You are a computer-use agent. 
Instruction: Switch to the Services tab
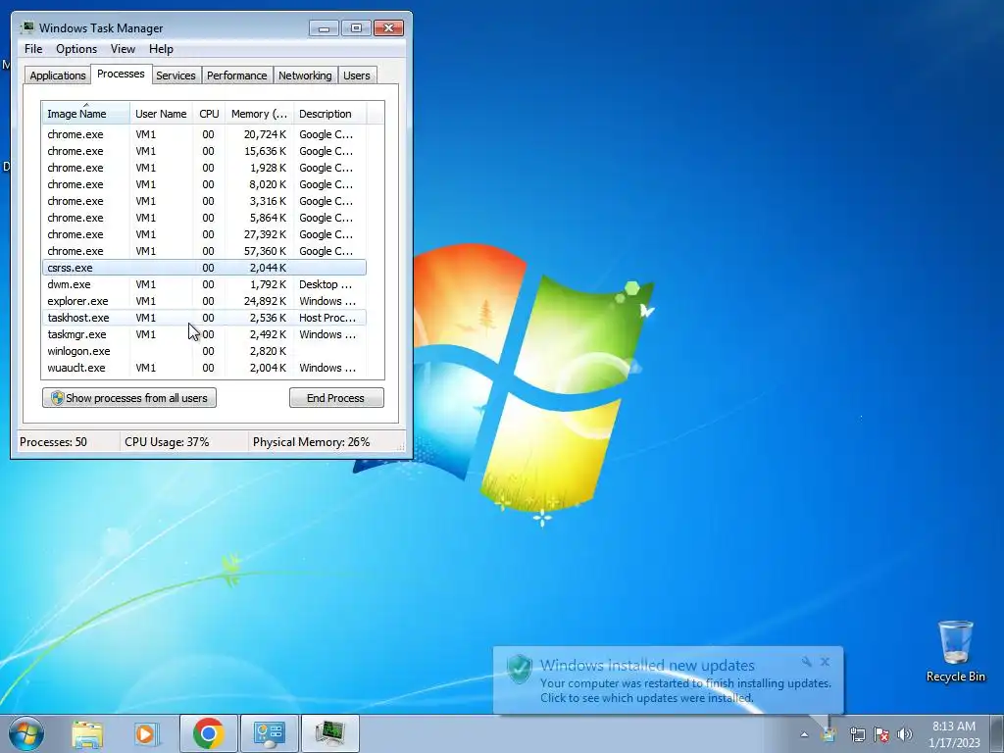point(176,75)
